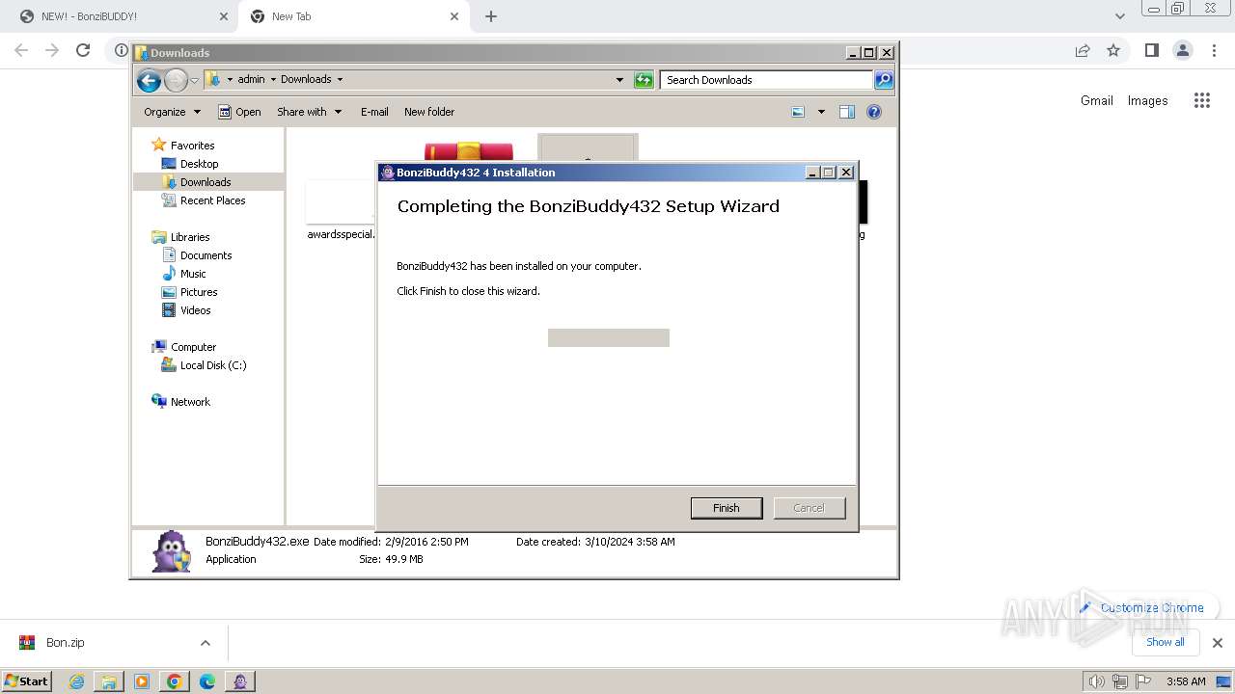Reload the Chrome page
This screenshot has width=1235, height=694.
pyautogui.click(x=83, y=50)
